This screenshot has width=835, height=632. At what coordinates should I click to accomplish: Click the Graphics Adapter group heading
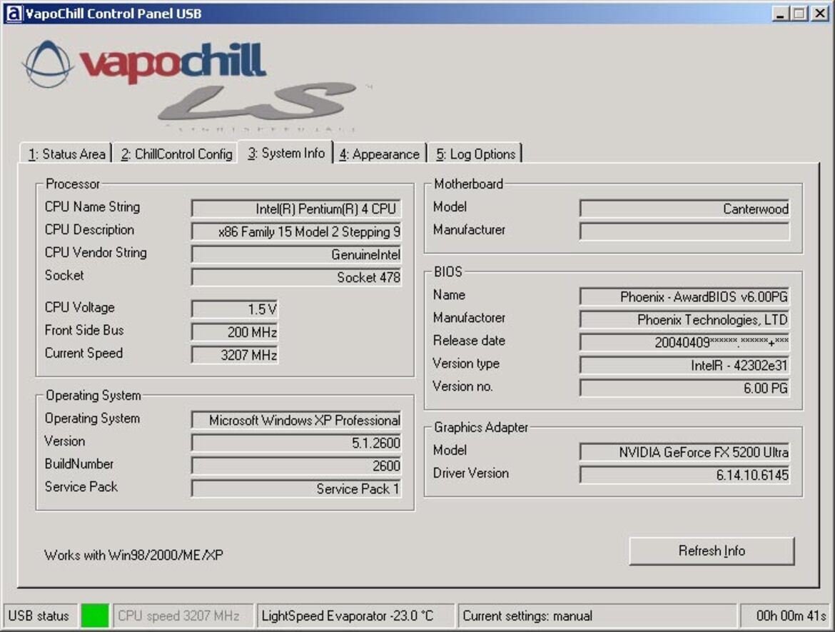481,427
